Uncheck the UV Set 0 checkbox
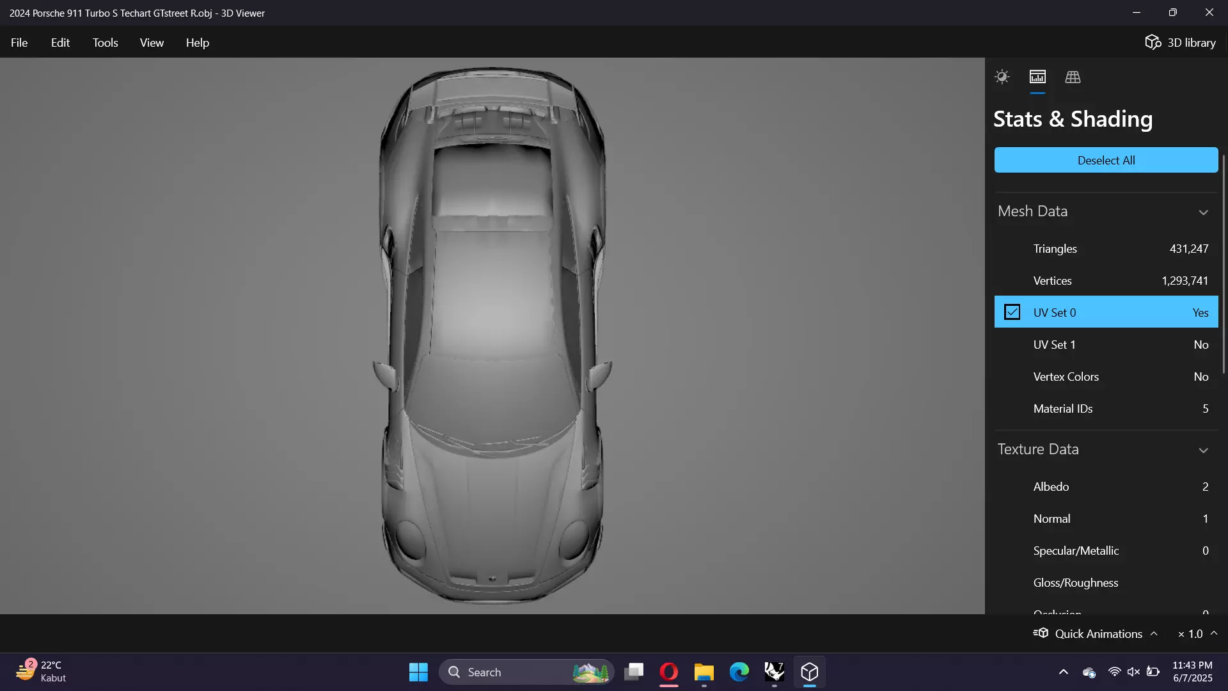This screenshot has width=1228, height=691. tap(1012, 312)
